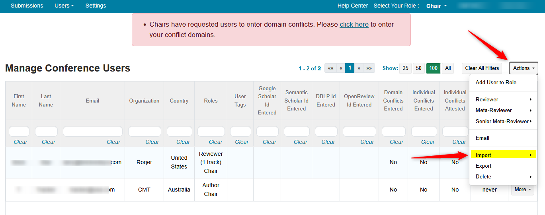Open the Help Center
Screen dimensions: 545x215
click(353, 6)
